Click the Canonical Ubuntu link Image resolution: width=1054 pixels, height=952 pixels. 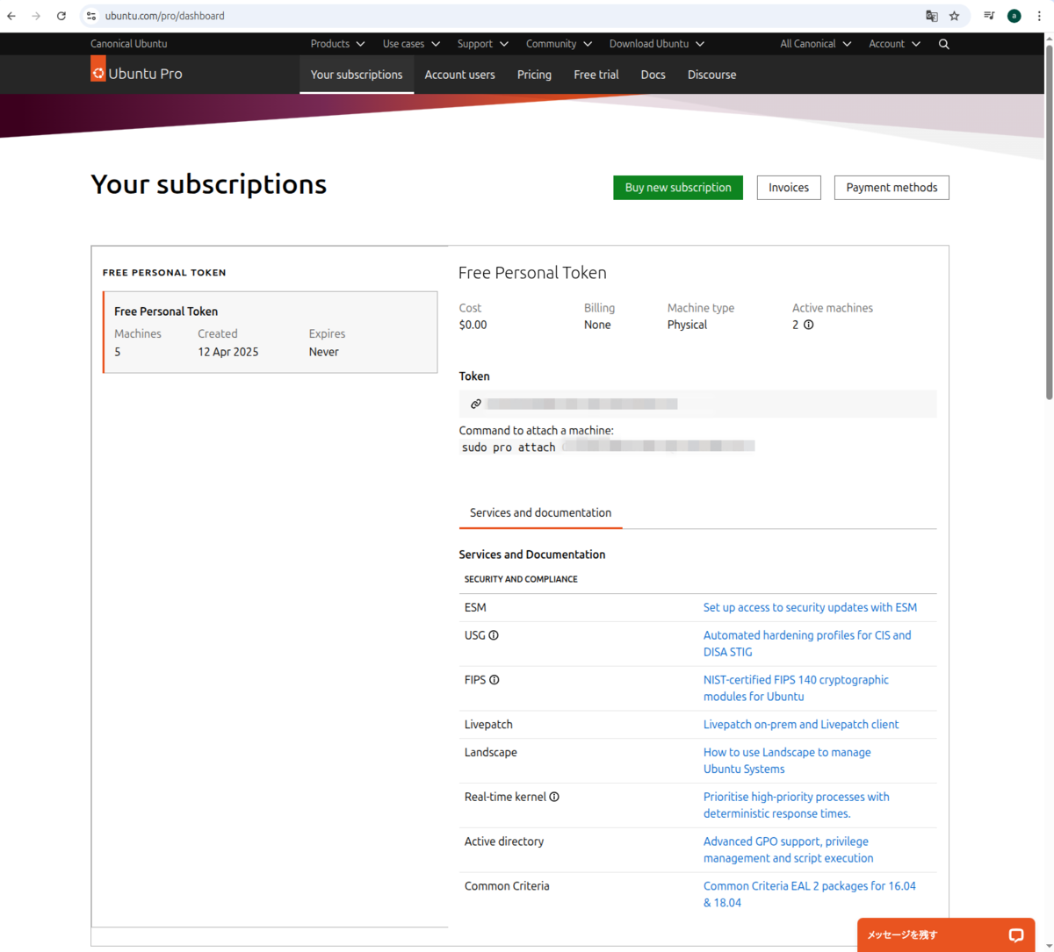tap(128, 44)
